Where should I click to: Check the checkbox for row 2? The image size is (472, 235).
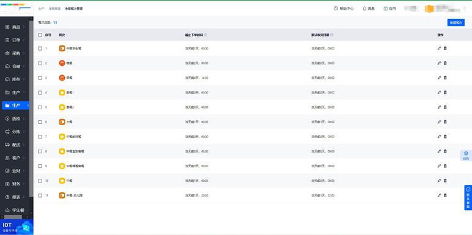point(40,63)
